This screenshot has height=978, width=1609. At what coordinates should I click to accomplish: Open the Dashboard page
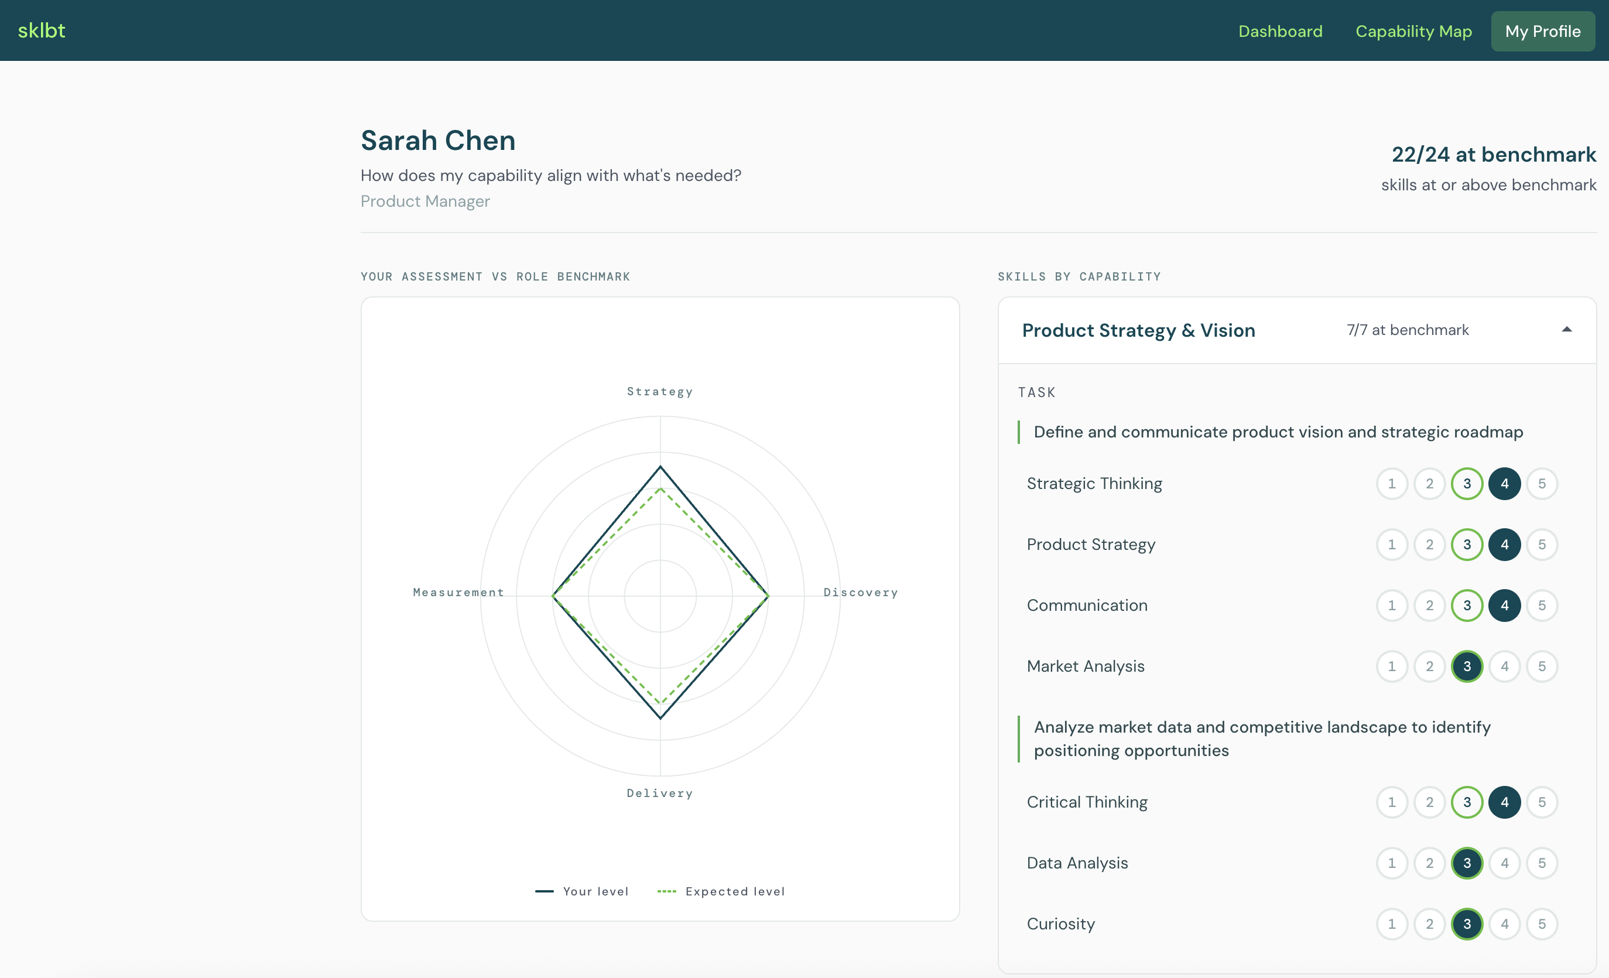click(1279, 30)
